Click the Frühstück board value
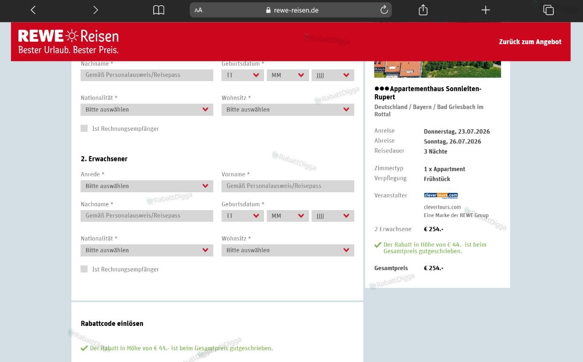Viewport: 583px width, 362px height. pyautogui.click(x=437, y=179)
